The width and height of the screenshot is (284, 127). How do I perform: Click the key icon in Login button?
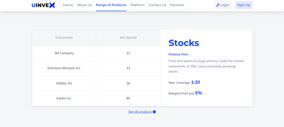tap(218, 5)
